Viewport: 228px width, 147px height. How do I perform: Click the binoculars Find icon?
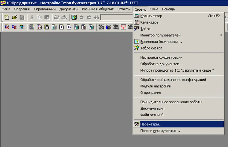pos(96,18)
